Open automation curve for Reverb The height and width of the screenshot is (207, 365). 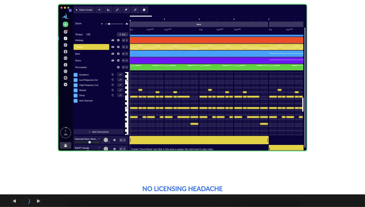click(x=120, y=90)
